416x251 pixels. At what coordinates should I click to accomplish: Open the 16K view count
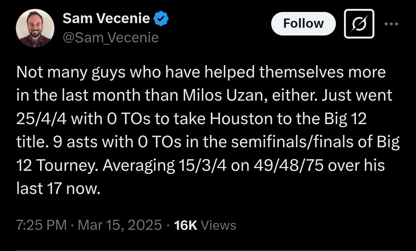(x=186, y=225)
